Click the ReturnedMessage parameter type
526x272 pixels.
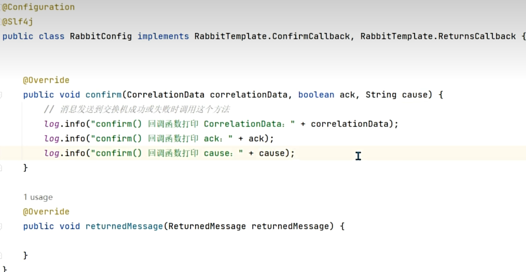click(x=207, y=226)
